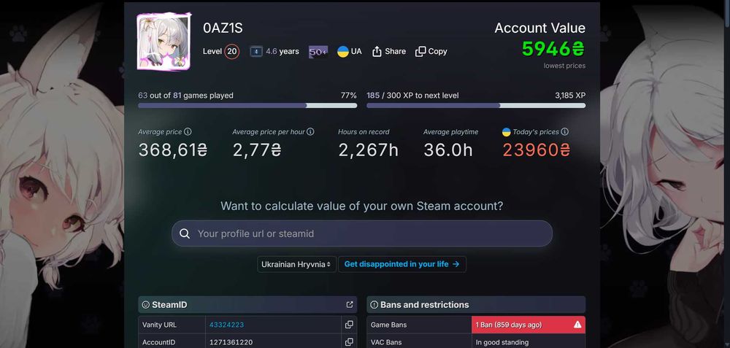Viewport: 730px width, 348px height.
Task: Click the 2,77₴ price per hour value
Action: (257, 150)
